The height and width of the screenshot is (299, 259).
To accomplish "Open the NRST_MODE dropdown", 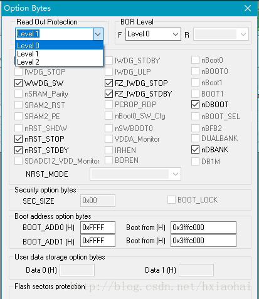I will click(135, 174).
